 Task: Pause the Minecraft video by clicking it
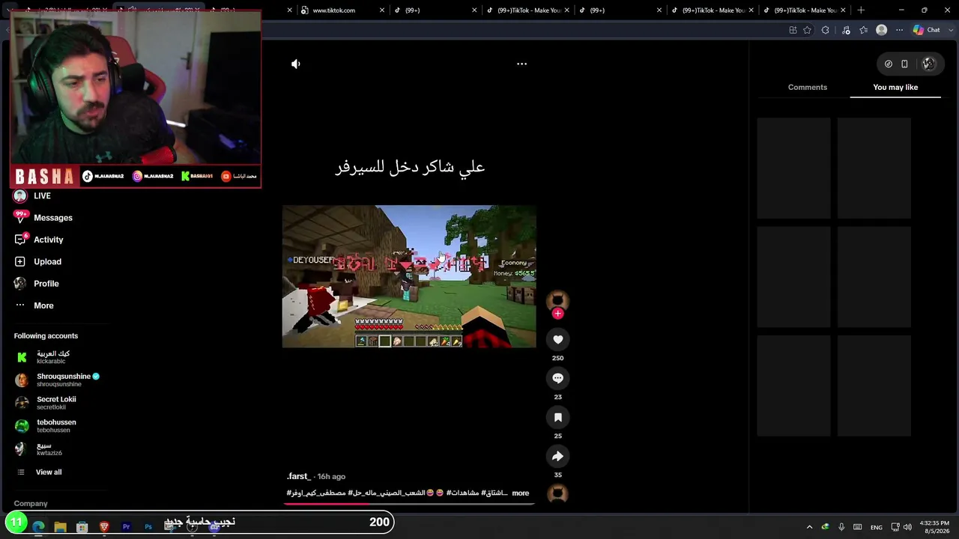click(x=409, y=276)
